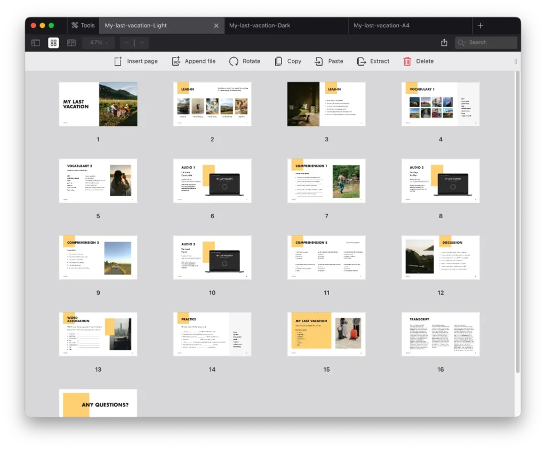Switch to My-last-vacation-Dark tab
This screenshot has height=450, width=546.
[x=260, y=26]
